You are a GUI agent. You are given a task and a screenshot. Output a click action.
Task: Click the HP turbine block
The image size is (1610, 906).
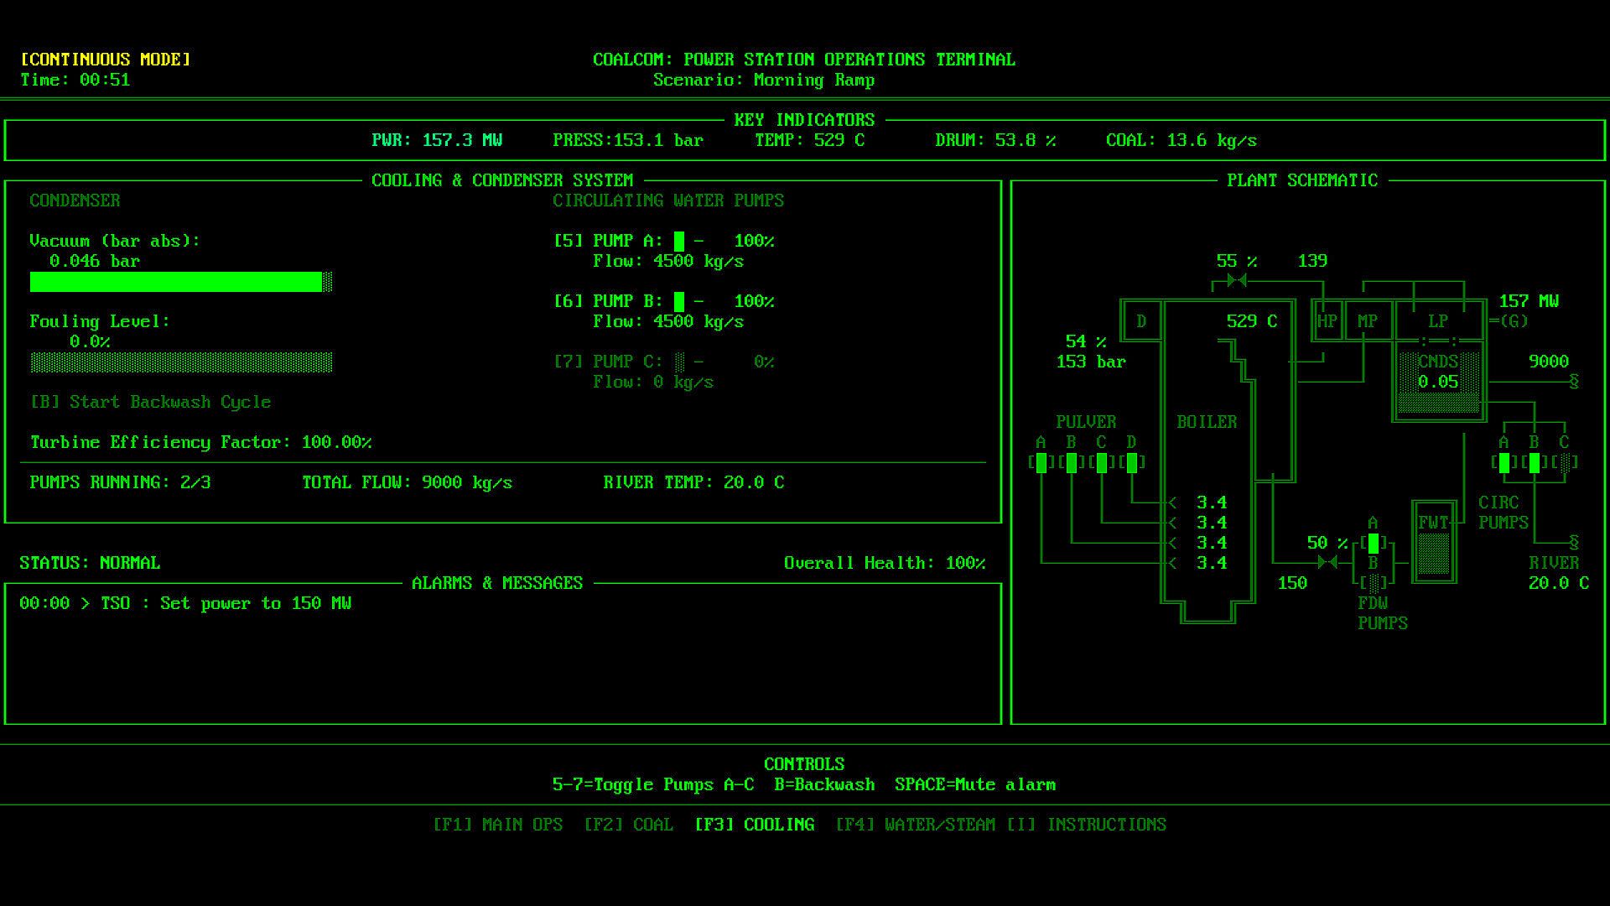click(x=1327, y=321)
